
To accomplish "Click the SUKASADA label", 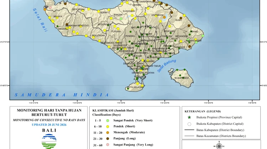I will coord(129,11).
